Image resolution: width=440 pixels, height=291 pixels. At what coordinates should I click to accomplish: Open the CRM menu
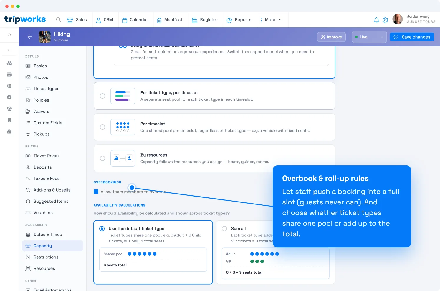pyautogui.click(x=105, y=20)
